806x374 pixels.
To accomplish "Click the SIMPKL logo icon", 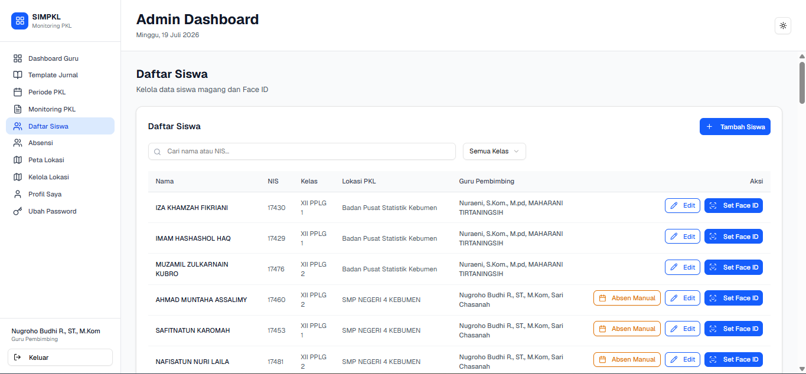I will point(19,21).
